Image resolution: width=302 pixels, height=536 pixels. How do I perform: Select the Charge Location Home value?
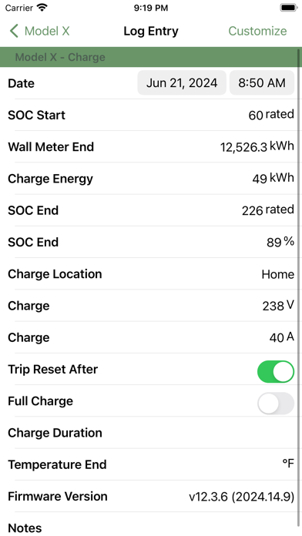coord(277,274)
